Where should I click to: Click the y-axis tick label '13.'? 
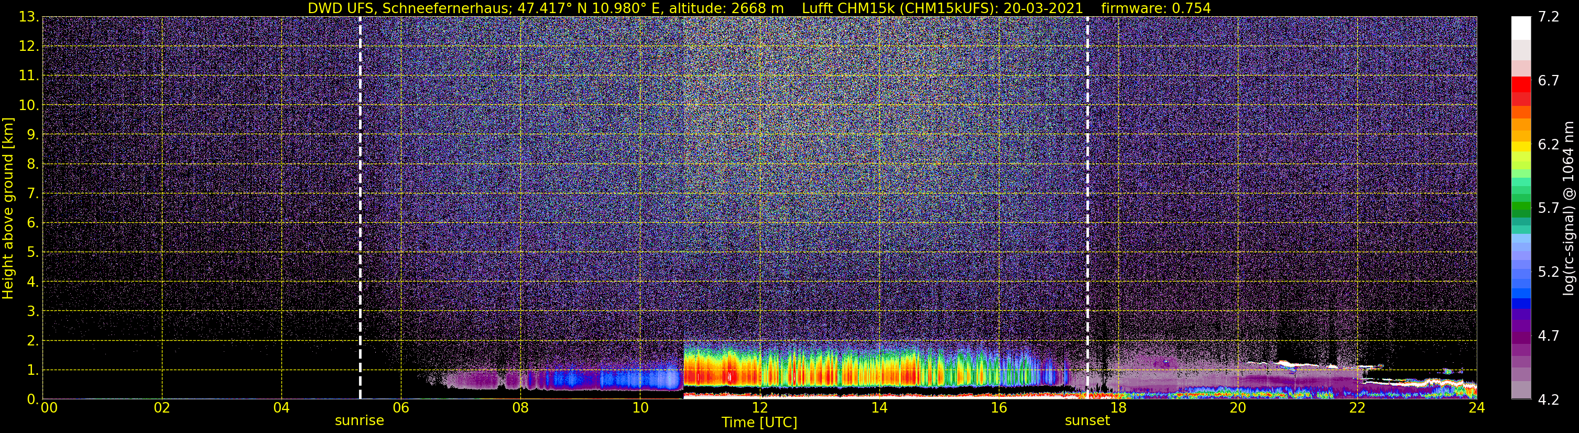(29, 17)
